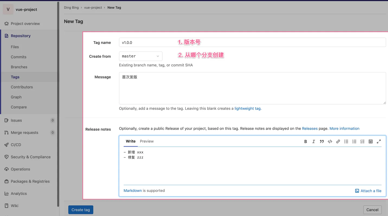Open Branches under Repository
388x216 pixels.
(19, 67)
